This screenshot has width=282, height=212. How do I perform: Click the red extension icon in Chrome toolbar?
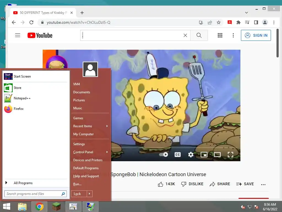[229, 22]
